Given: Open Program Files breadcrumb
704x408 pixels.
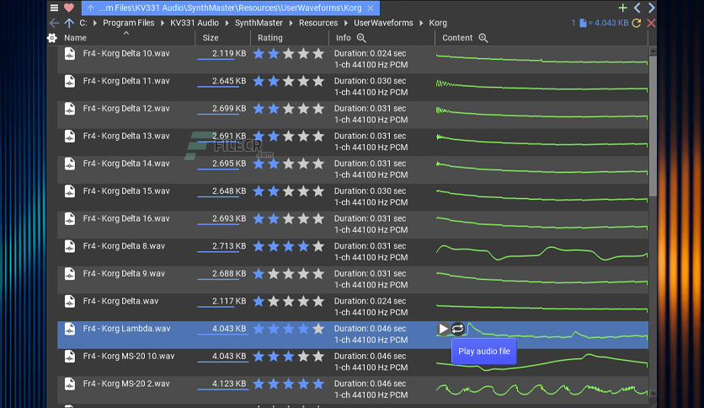Looking at the screenshot, I should pyautogui.click(x=128, y=23).
